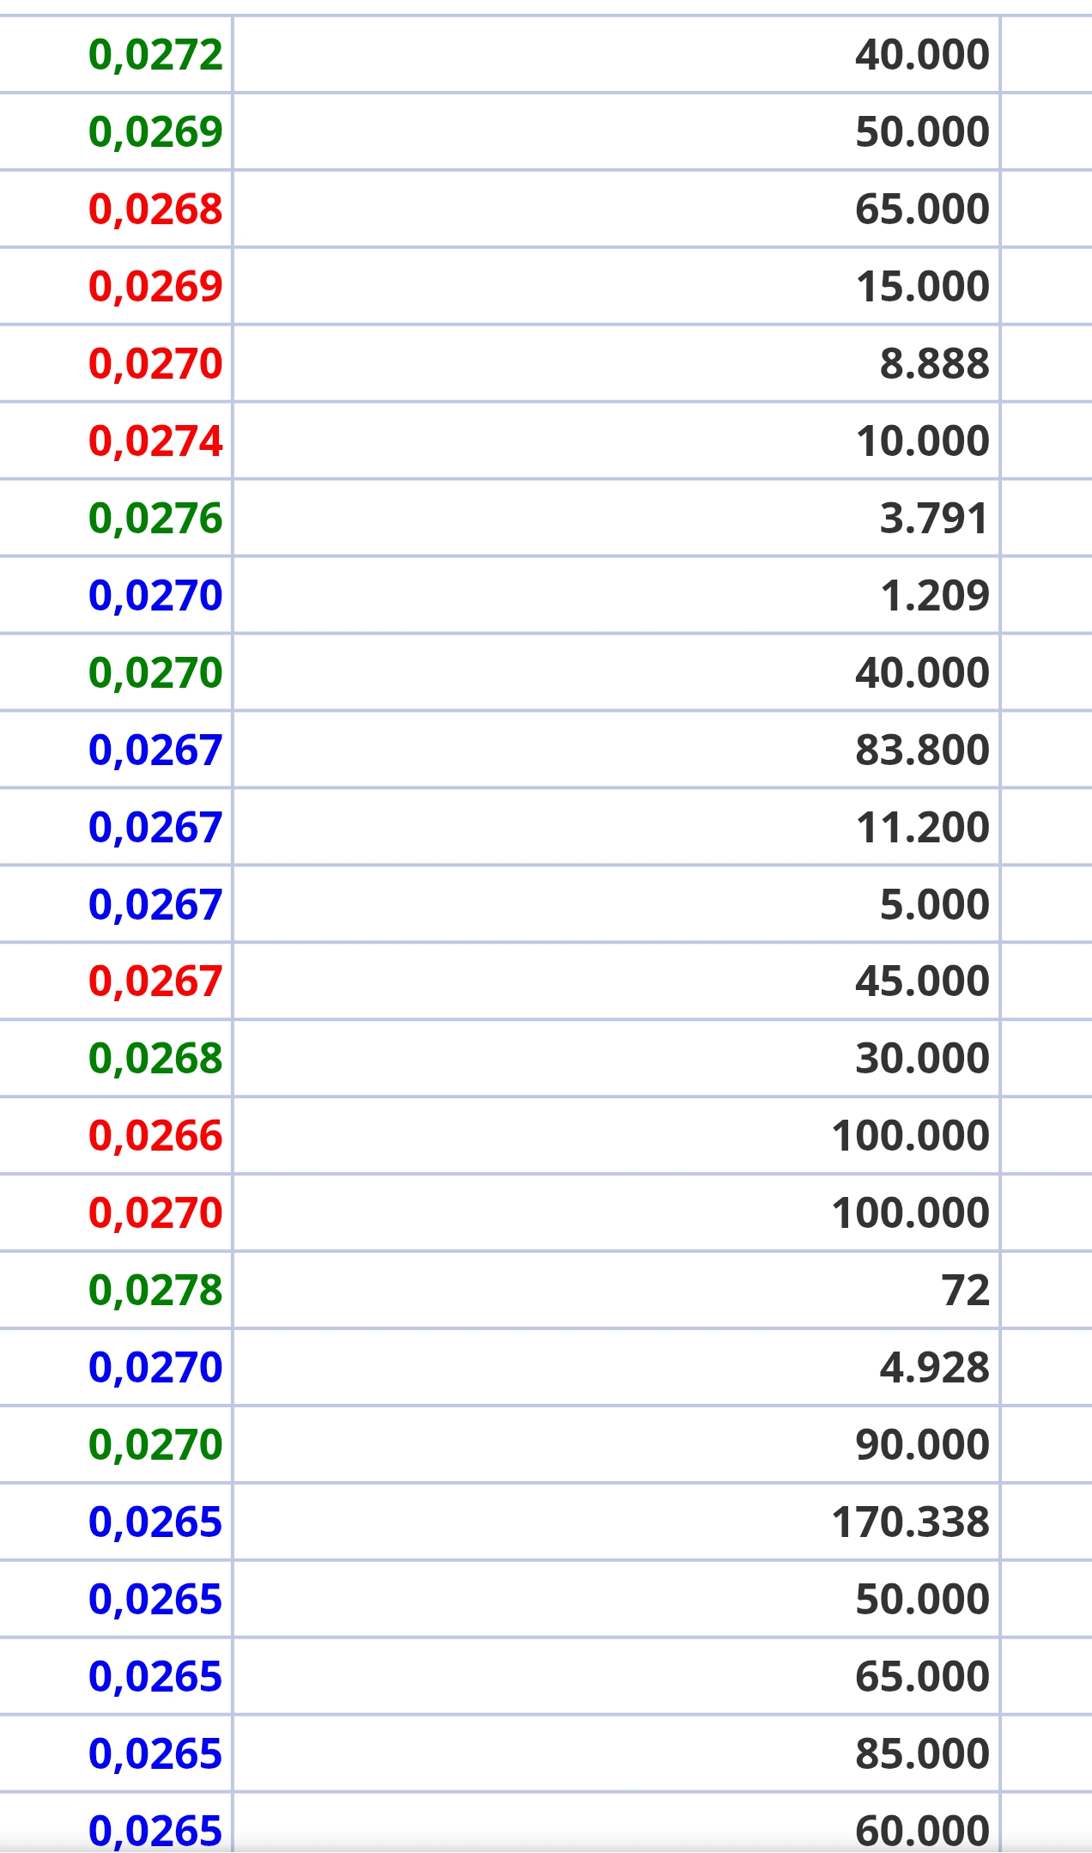1092x1853 pixels.
Task: Select the 4.928 quantity cell
Action: pyautogui.click(x=934, y=1367)
